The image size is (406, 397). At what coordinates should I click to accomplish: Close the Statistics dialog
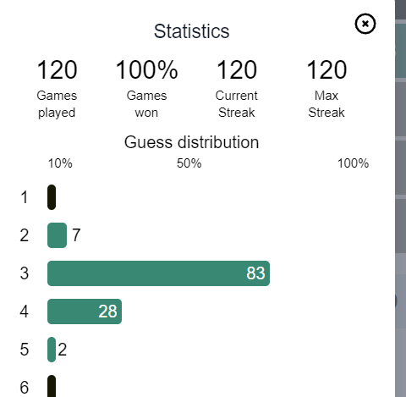click(365, 24)
